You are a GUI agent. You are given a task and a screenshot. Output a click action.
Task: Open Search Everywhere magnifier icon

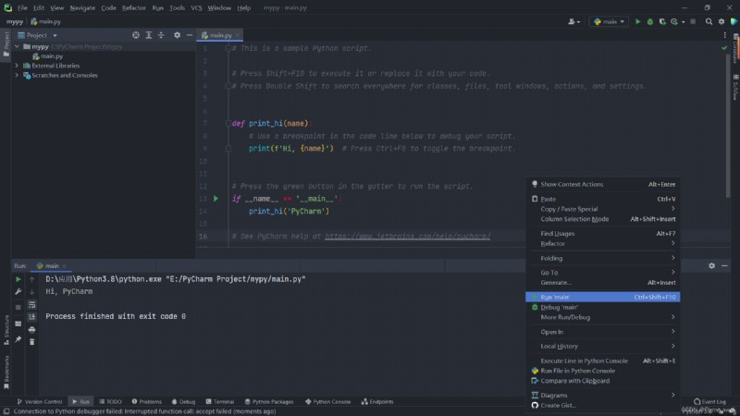(x=709, y=21)
